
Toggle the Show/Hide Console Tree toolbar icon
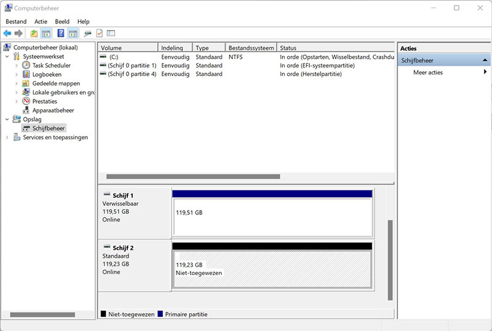[46, 33]
